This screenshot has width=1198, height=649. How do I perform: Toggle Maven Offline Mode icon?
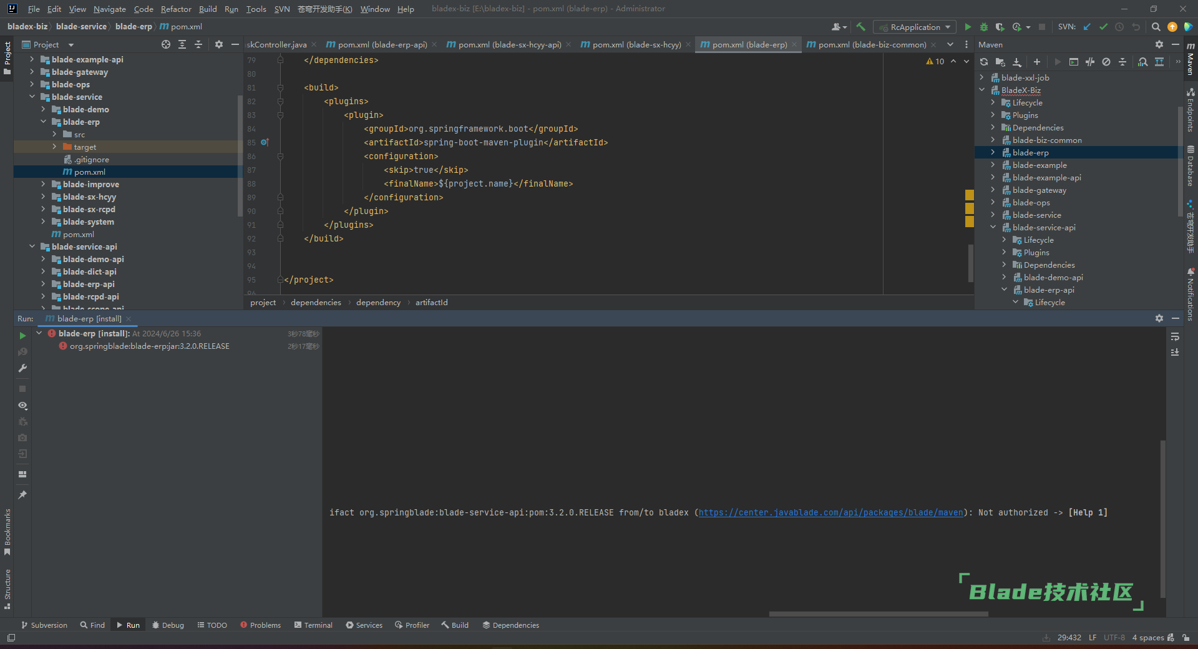(1090, 62)
